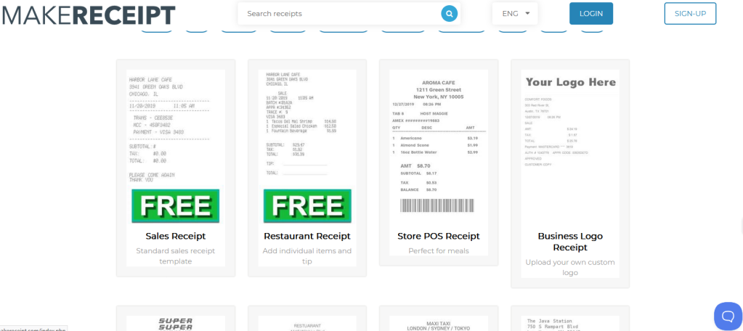The image size is (743, 331).
Task: Open the Business Logo Receipt title link
Action: coord(569,242)
